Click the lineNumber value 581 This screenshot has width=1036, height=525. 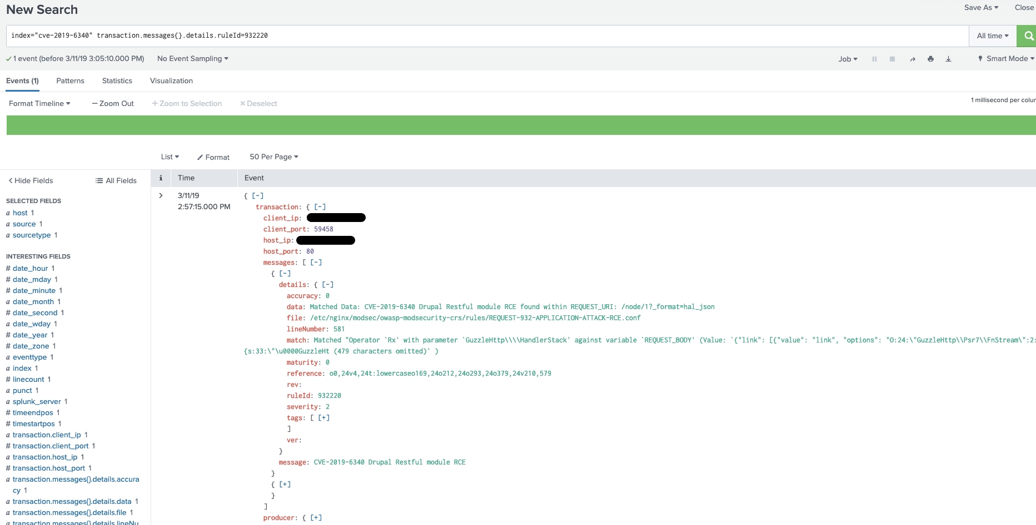(x=339, y=329)
